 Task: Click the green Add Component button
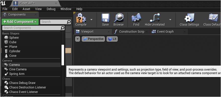click(x=20, y=22)
